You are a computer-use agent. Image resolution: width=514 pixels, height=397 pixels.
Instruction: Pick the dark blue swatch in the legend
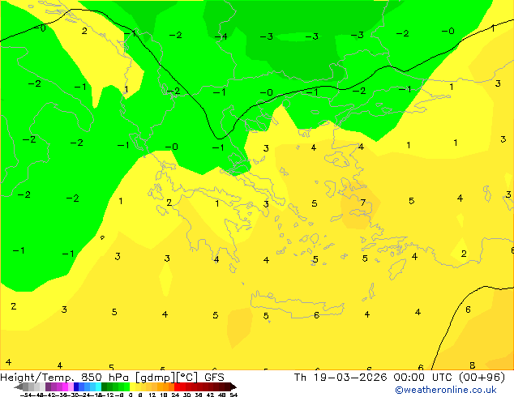point(76,386)
